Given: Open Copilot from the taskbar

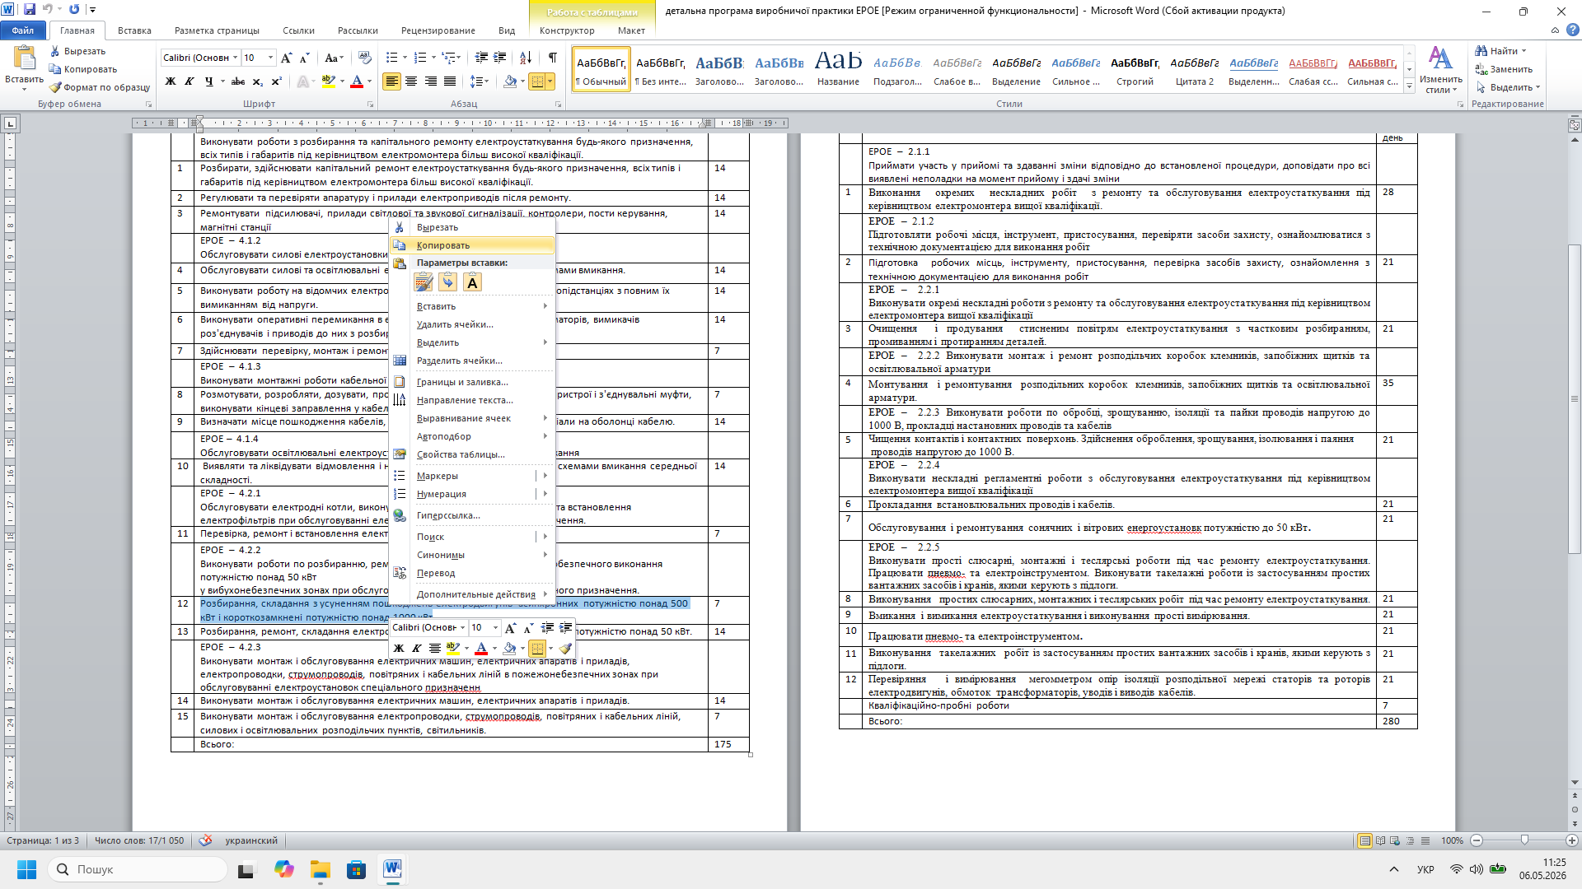Looking at the screenshot, I should click(x=284, y=869).
